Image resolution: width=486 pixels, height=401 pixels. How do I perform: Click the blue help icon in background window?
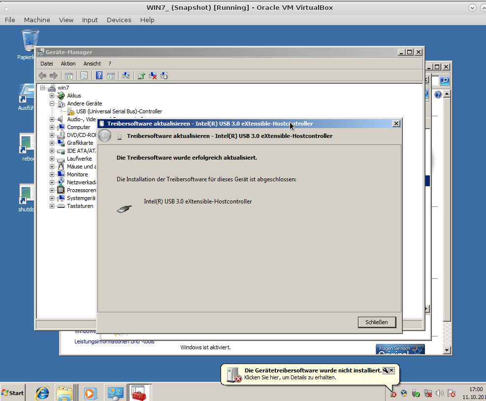pyautogui.click(x=438, y=95)
